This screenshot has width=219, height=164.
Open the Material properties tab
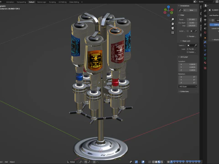pyautogui.click(x=205, y=62)
